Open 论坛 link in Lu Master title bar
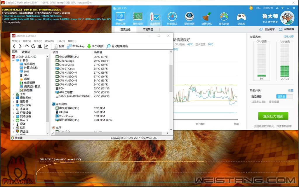299x187 pixels. coord(258,8)
